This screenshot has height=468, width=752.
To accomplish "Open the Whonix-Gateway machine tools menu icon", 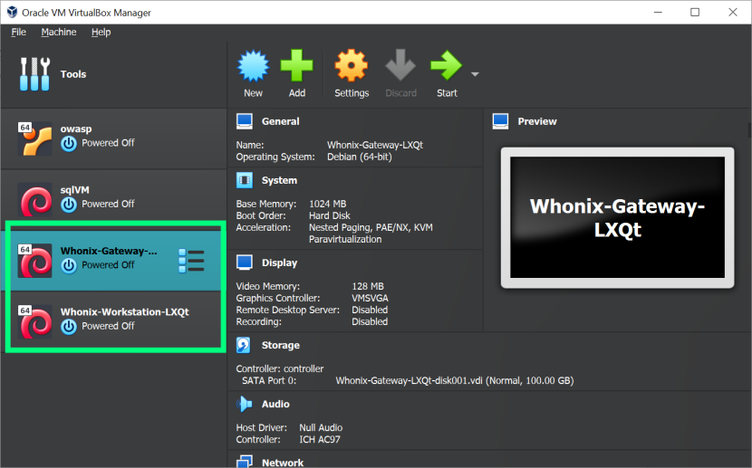I will pos(191,261).
